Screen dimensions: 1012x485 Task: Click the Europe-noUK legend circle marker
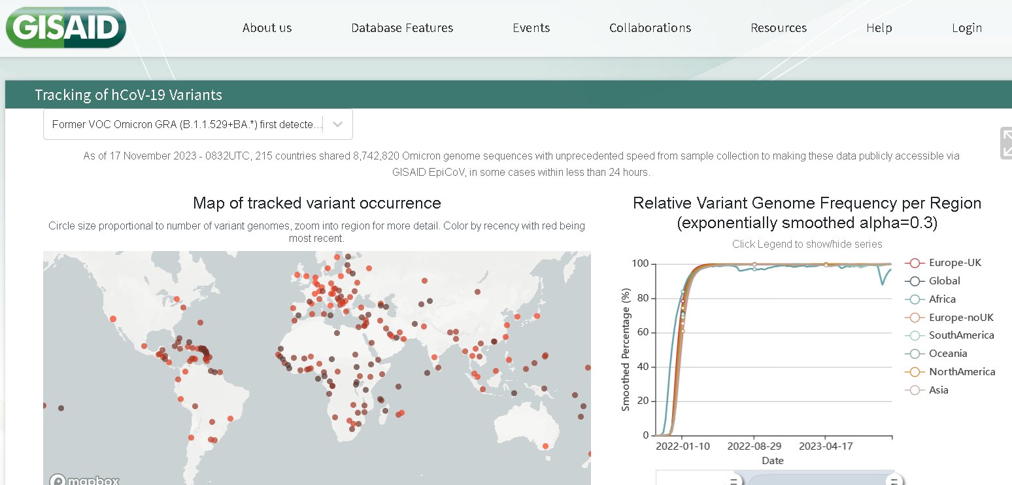[x=915, y=318]
